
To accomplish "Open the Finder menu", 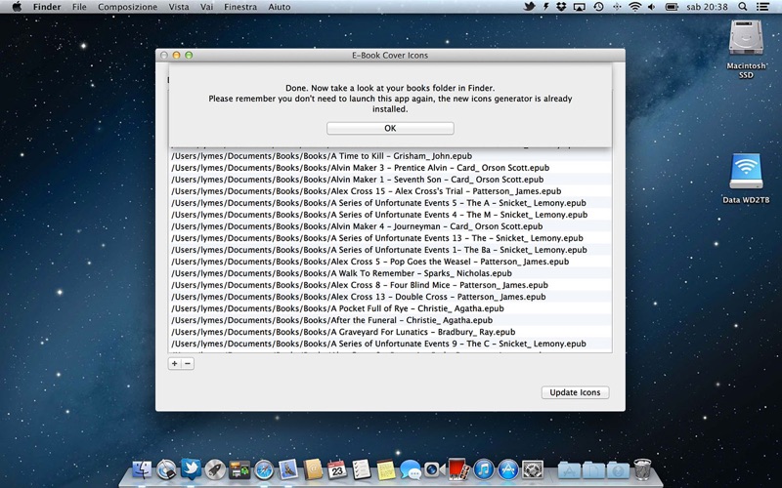I will coord(47,7).
